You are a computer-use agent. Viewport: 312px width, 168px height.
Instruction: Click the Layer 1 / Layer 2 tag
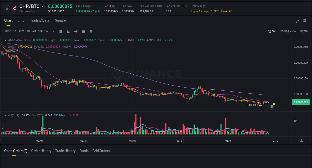point(201,11)
